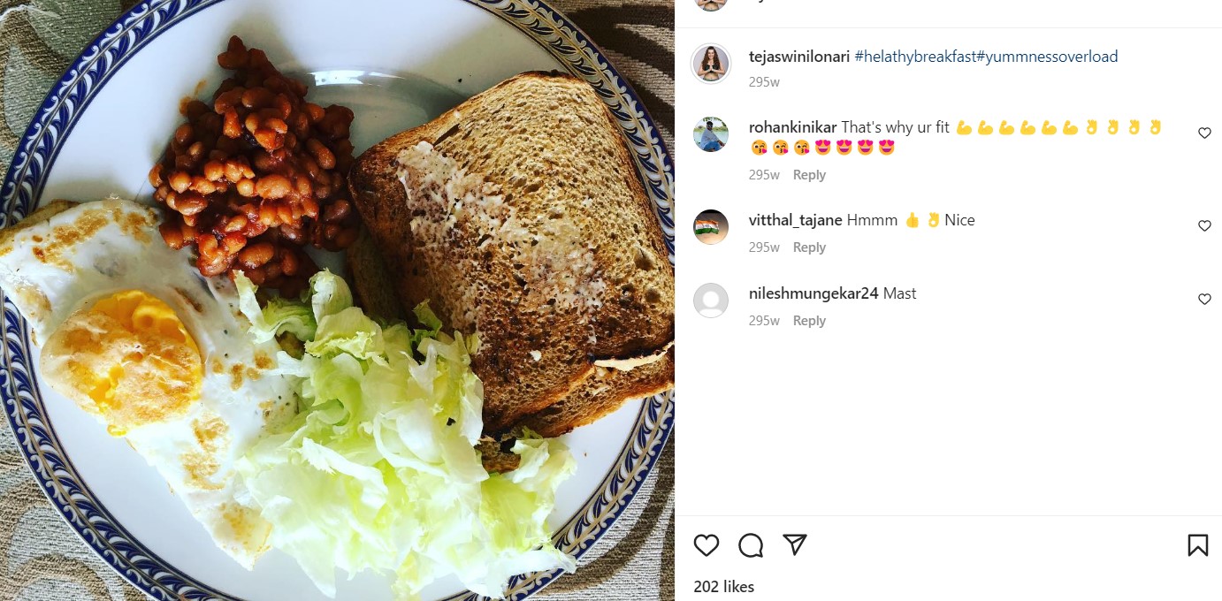The height and width of the screenshot is (601, 1222).
Task: Like rohankinikar's comment heart
Action: point(1204,133)
